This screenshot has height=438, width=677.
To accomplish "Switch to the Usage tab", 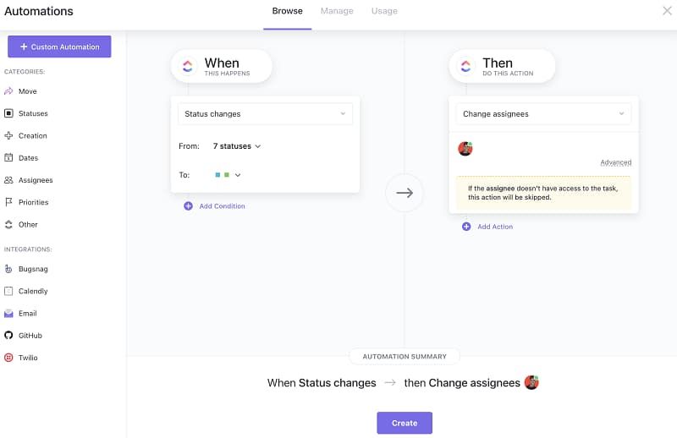I will click(384, 11).
